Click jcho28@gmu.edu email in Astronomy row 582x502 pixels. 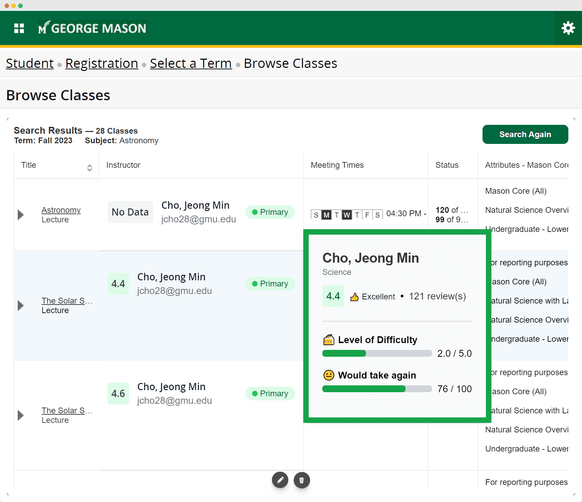click(x=199, y=219)
